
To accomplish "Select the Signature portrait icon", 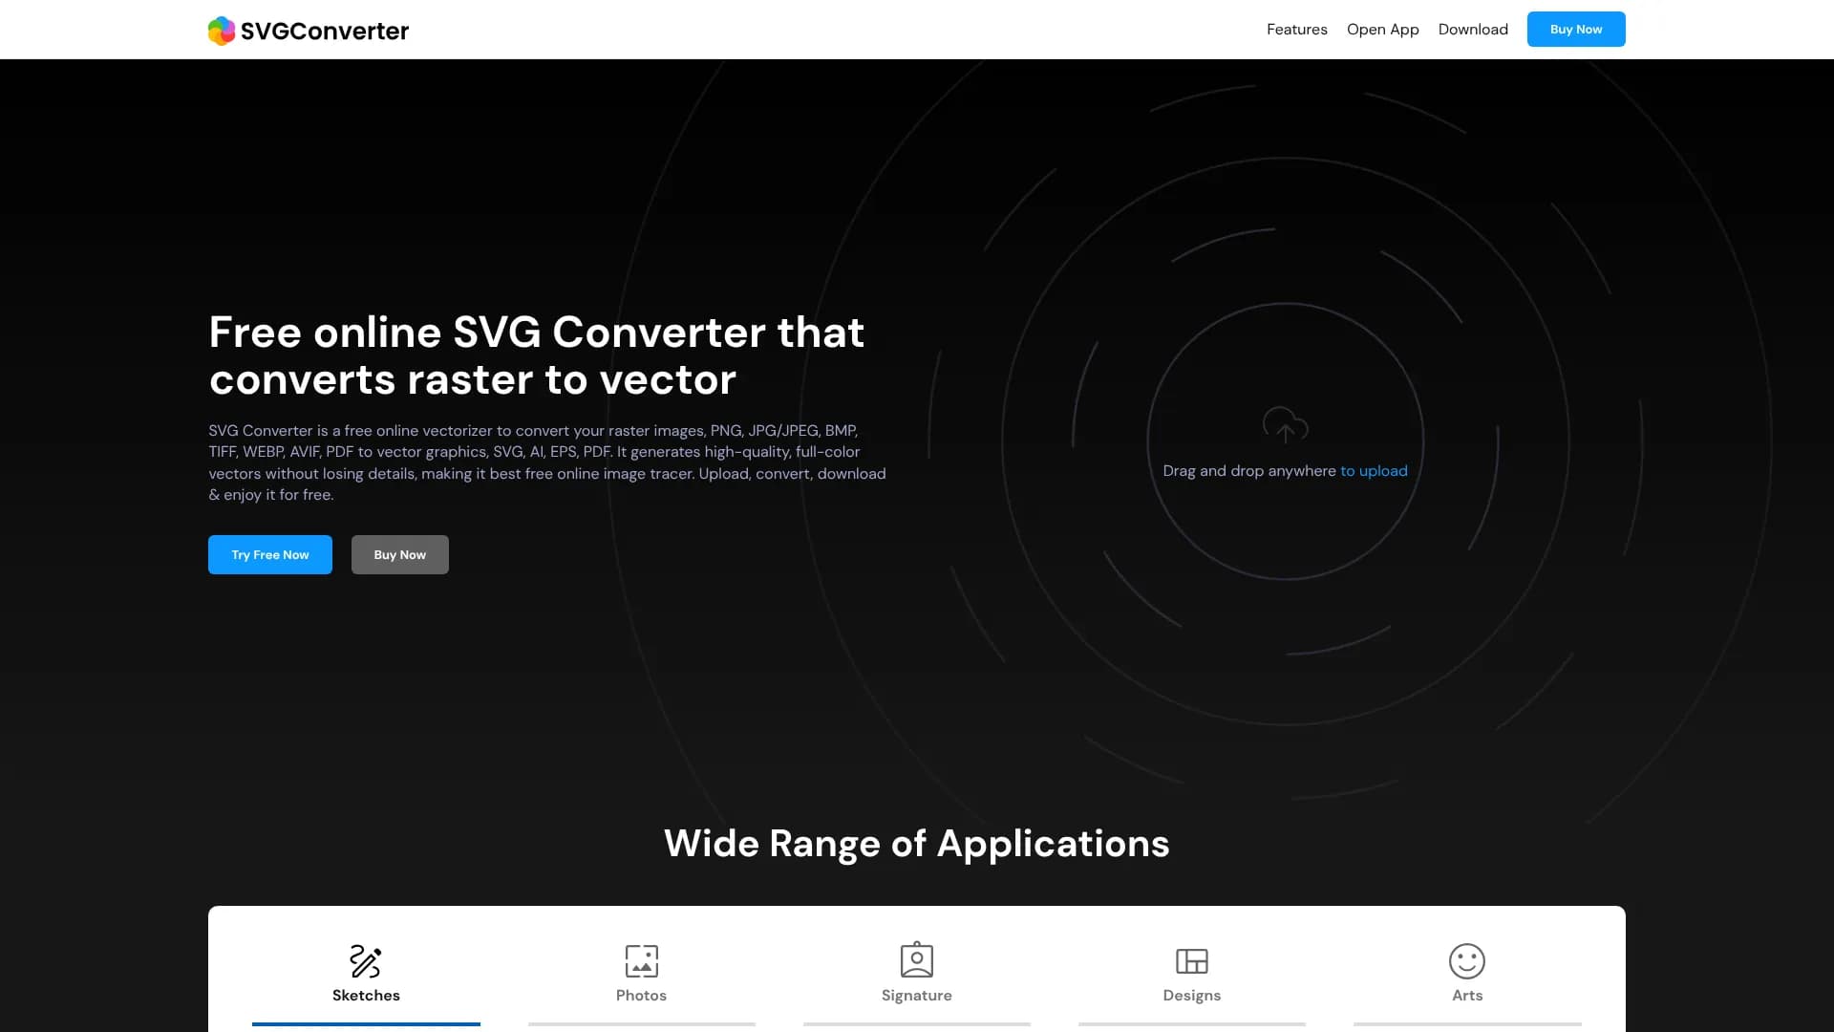I will pos(916,959).
